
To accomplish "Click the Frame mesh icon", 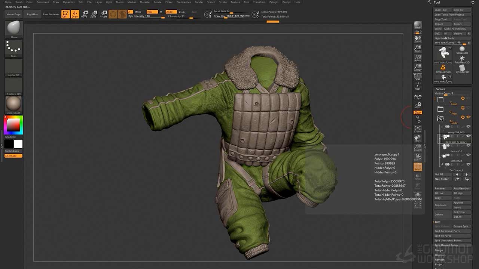I will (x=418, y=129).
